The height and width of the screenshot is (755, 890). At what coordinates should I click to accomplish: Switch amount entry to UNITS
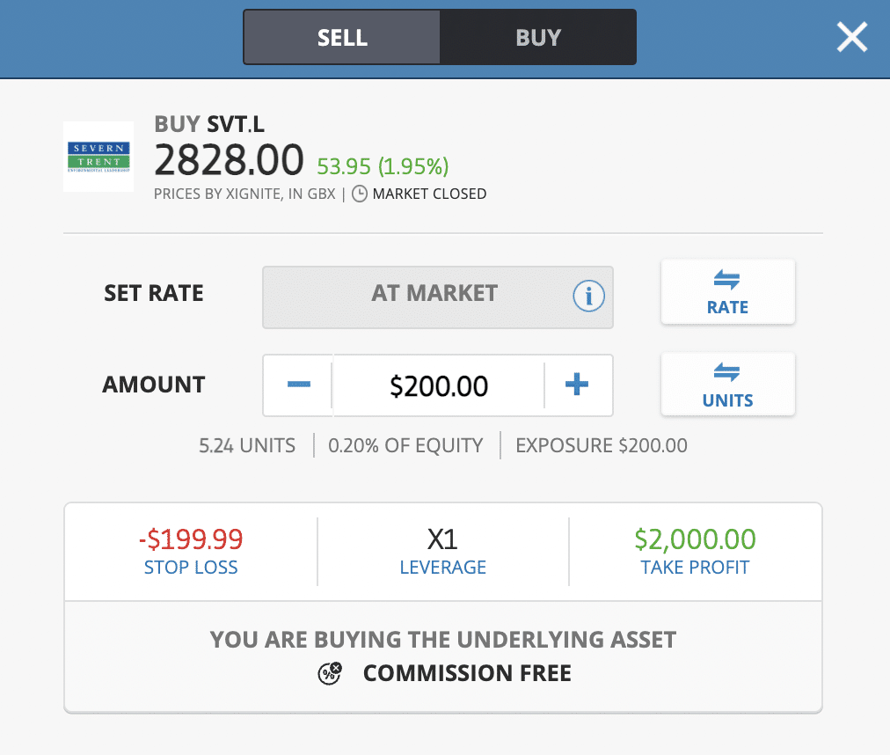(x=727, y=385)
